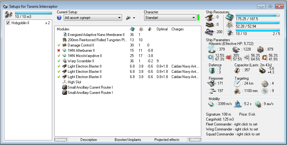
Task: Click the turret firepower icon showing 171
Action: (212, 84)
